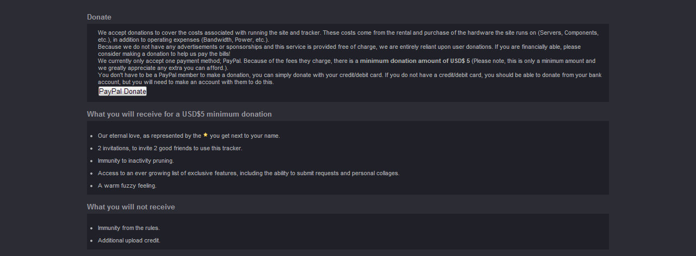Click the "What you will not receive" heading

tap(131, 207)
